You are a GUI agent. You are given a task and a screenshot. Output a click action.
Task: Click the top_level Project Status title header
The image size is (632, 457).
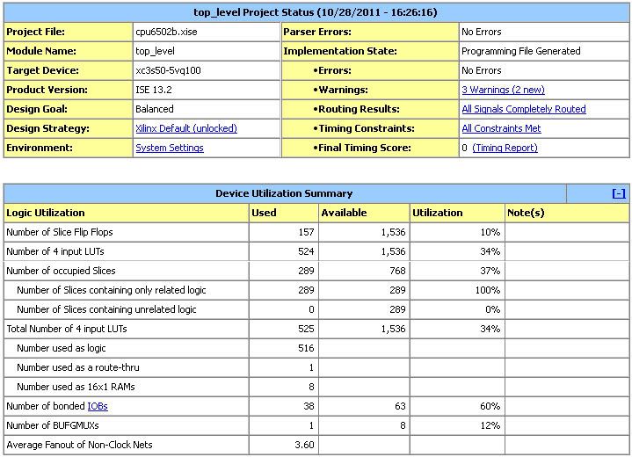316,12
